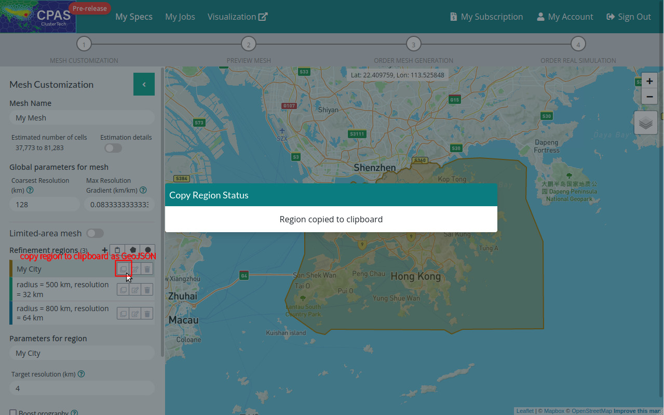Screen dimensions: 664x415
Task: Click the Improve this map link
Action: pos(638,411)
